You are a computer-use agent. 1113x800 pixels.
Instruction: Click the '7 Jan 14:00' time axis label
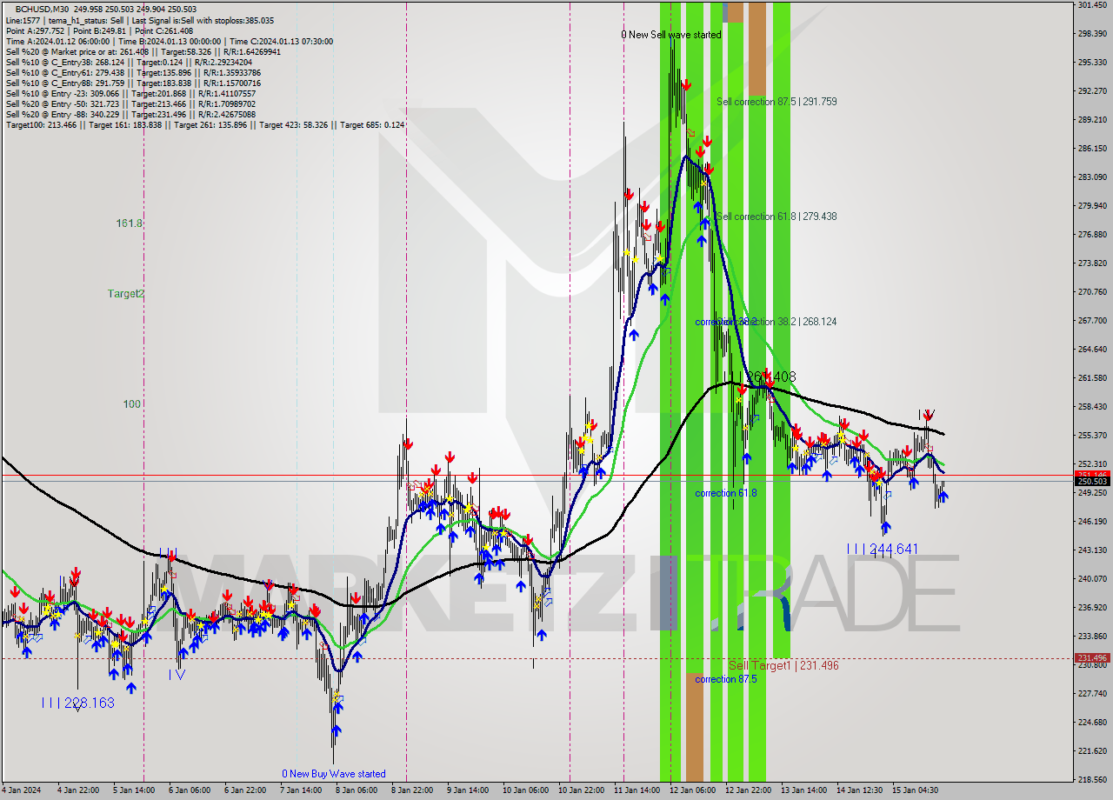(300, 790)
